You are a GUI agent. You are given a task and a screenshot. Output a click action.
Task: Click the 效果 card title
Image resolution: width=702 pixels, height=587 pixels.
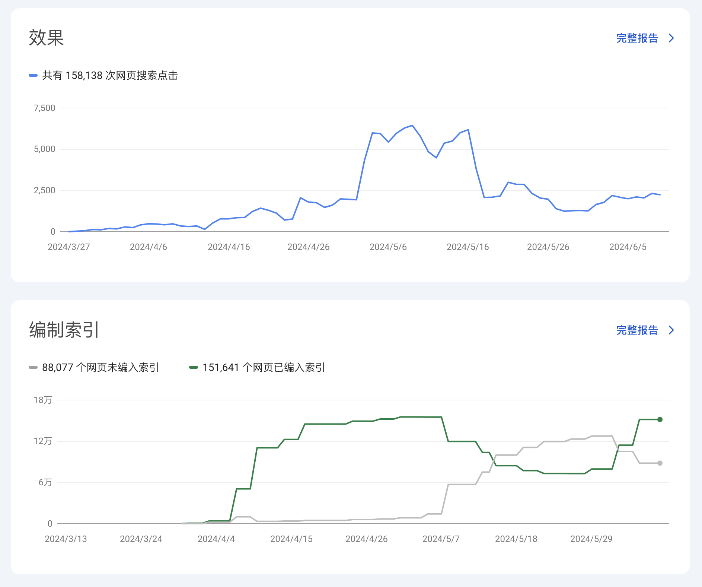click(x=47, y=38)
